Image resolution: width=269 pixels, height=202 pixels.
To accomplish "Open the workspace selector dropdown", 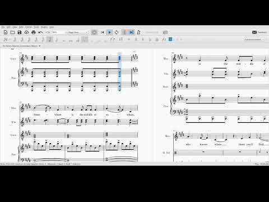I will point(254,39).
